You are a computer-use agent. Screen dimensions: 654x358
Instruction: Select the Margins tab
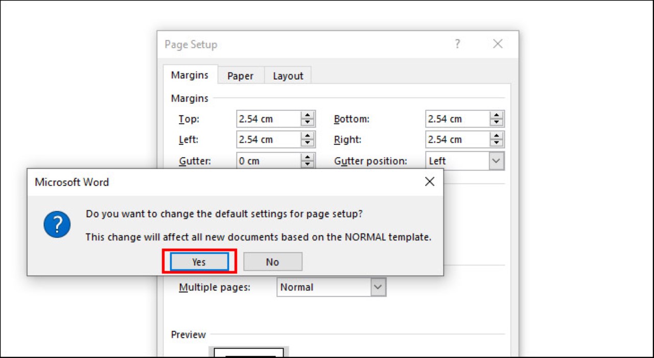click(x=190, y=75)
